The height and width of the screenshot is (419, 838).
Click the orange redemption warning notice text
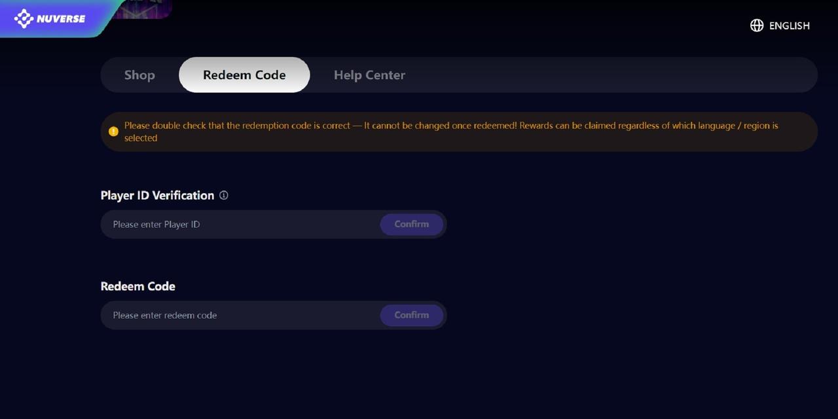point(451,132)
